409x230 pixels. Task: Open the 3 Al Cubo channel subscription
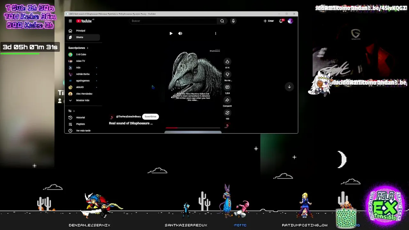83,55
